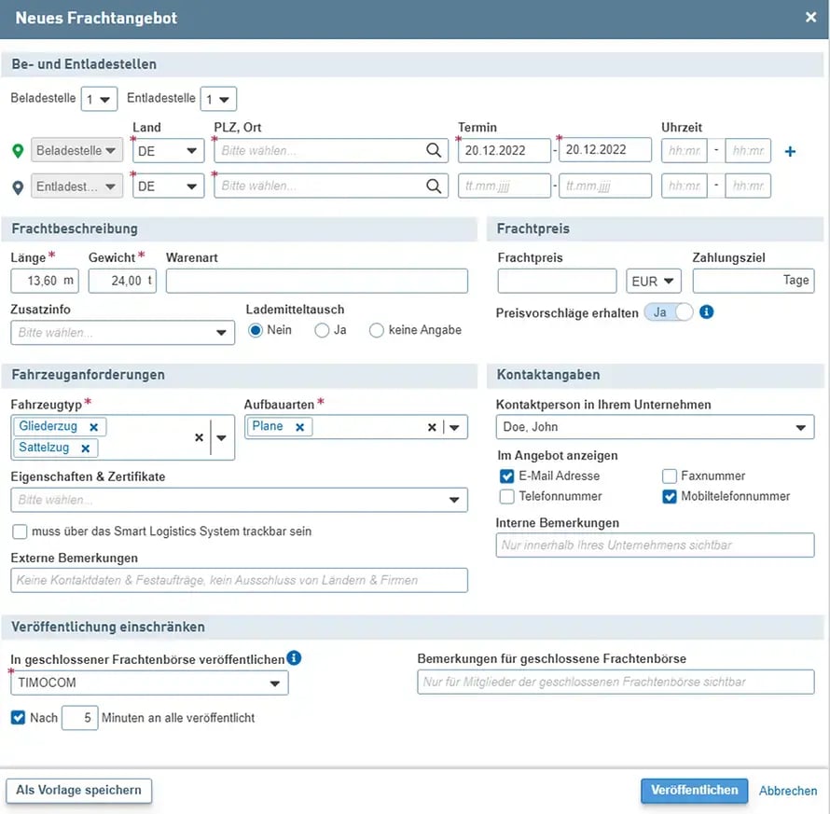Click the Beladestelle PLZ, Ort field

pos(331,151)
